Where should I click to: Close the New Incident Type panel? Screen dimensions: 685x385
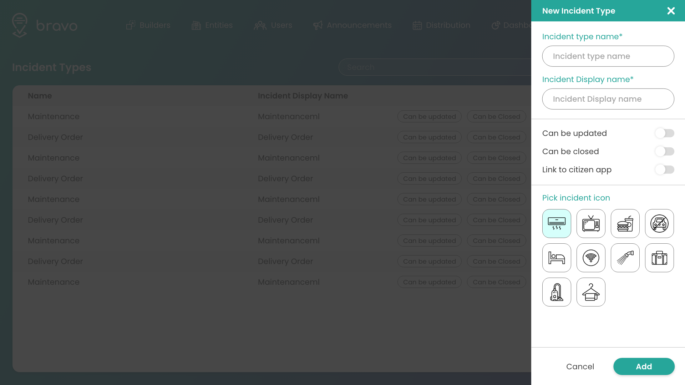coord(671,11)
